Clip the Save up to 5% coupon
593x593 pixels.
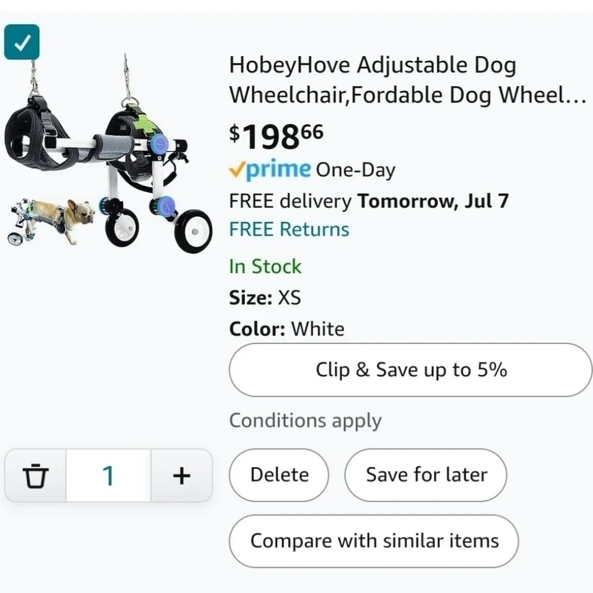pyautogui.click(x=411, y=370)
